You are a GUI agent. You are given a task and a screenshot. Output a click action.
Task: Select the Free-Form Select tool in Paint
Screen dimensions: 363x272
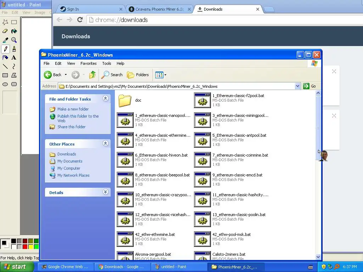click(x=5, y=22)
